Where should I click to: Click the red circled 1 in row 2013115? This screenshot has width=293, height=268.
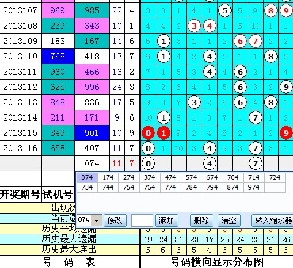tap(164, 133)
